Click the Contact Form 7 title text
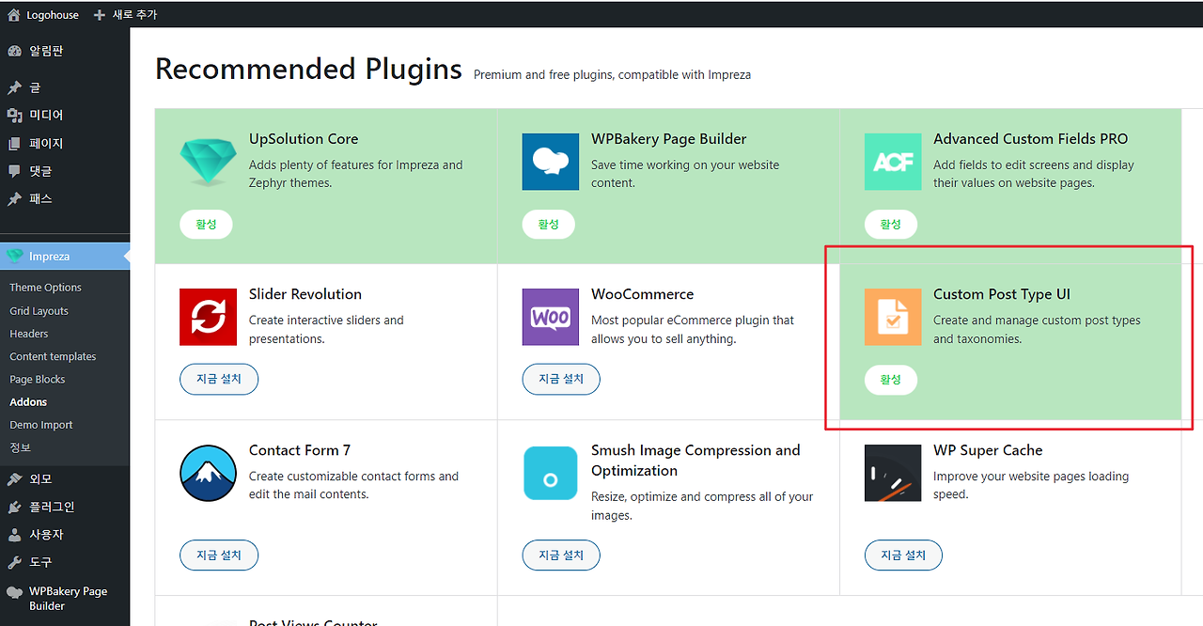Screen dimensions: 1203x626 click(300, 450)
